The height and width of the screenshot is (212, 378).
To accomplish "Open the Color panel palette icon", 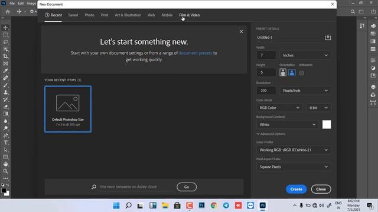I will tap(373, 26).
